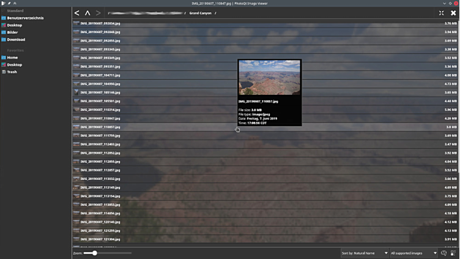The height and width of the screenshot is (259, 460).
Task: Click the Zoom slider handle
Action: tap(94, 253)
